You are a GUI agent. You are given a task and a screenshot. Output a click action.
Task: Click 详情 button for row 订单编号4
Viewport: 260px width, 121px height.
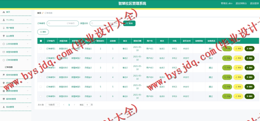click(x=227, y=77)
